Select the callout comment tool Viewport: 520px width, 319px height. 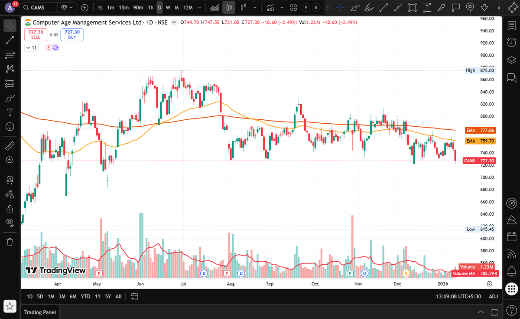(x=455, y=7)
